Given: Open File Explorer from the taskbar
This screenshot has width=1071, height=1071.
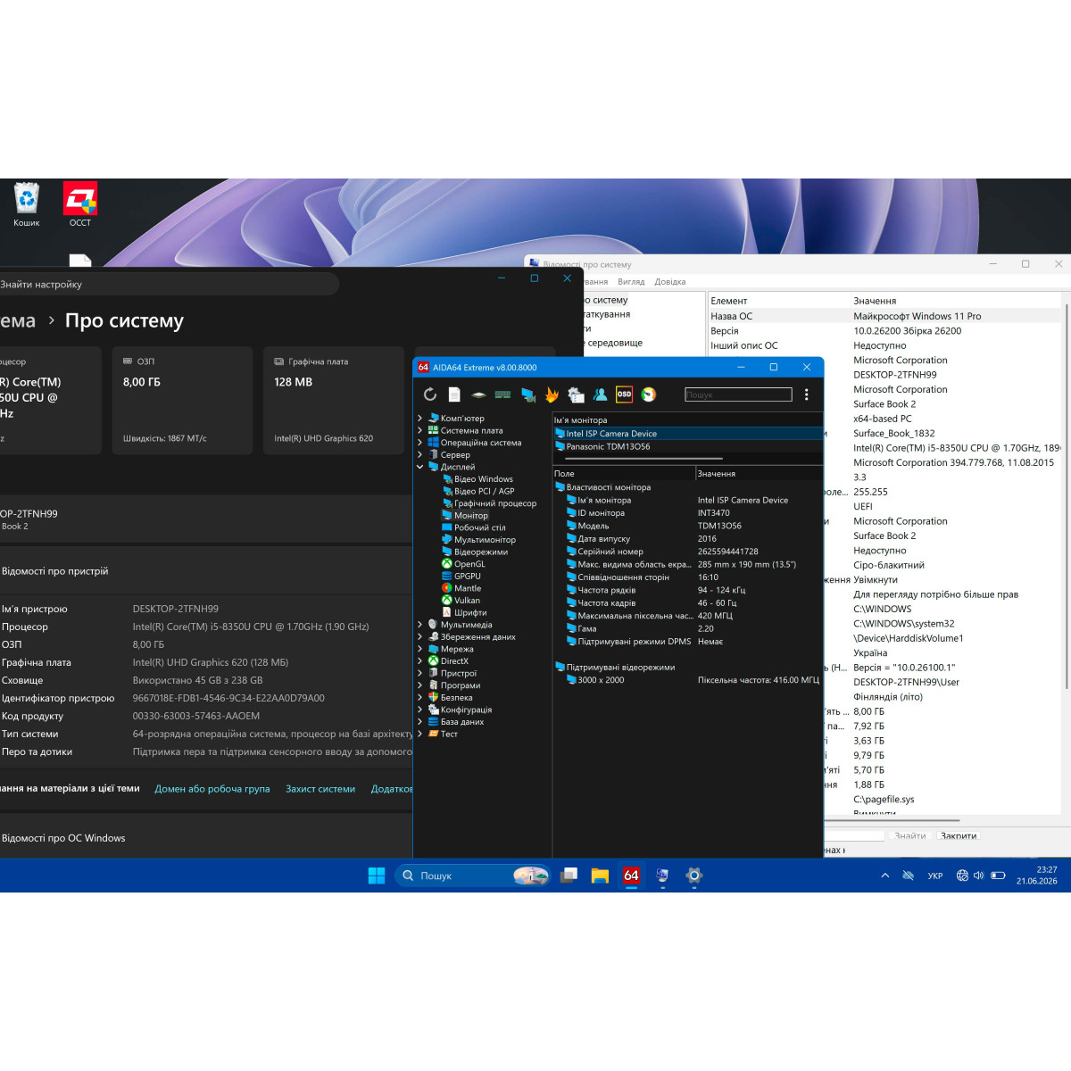Looking at the screenshot, I should click(600, 876).
